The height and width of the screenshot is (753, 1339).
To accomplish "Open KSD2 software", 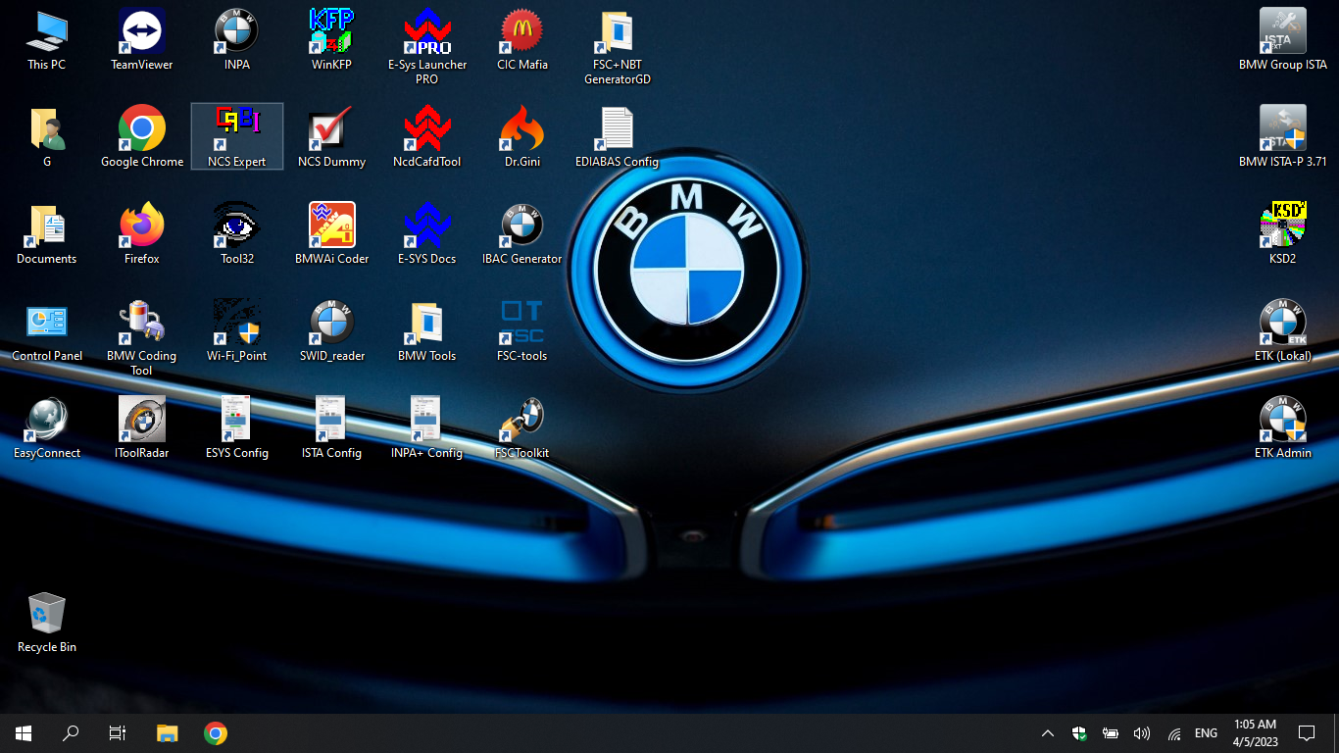I will click(x=1282, y=223).
